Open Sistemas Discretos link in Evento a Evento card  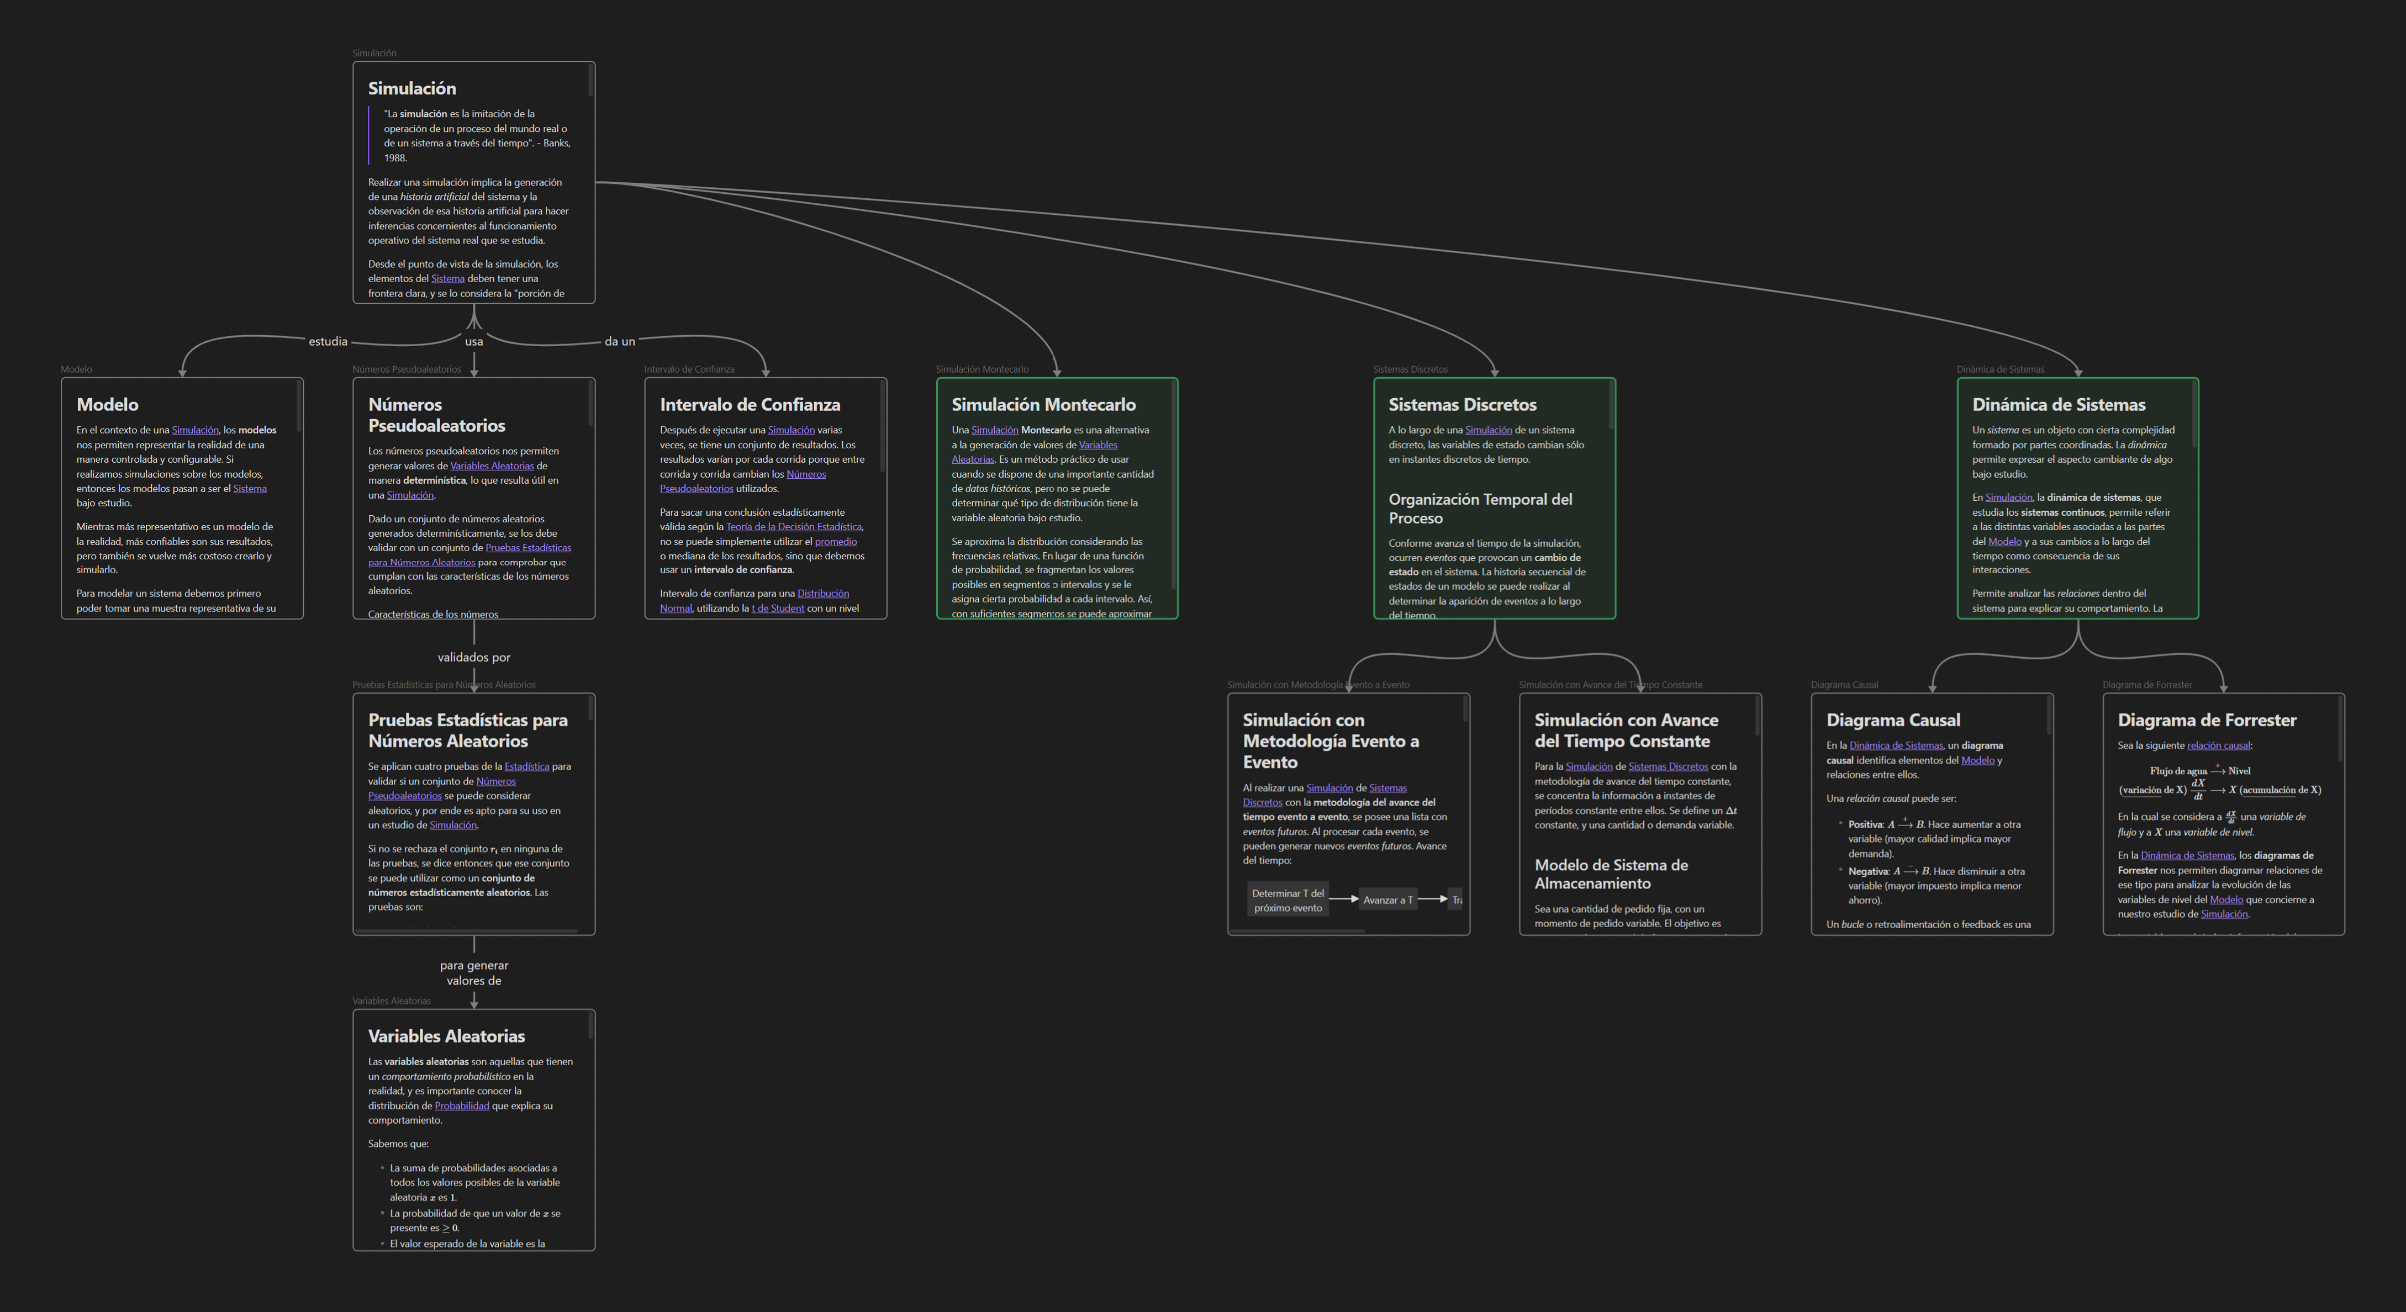(1325, 795)
